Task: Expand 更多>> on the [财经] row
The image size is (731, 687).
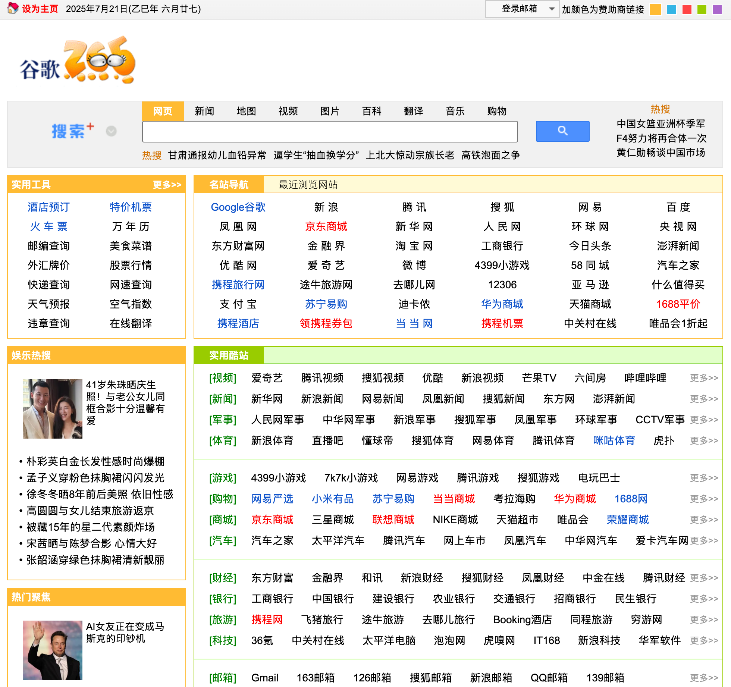Action: tap(704, 578)
